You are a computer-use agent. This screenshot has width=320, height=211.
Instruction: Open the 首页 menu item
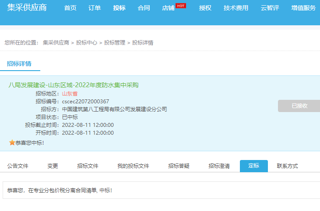pyautogui.click(x=70, y=8)
